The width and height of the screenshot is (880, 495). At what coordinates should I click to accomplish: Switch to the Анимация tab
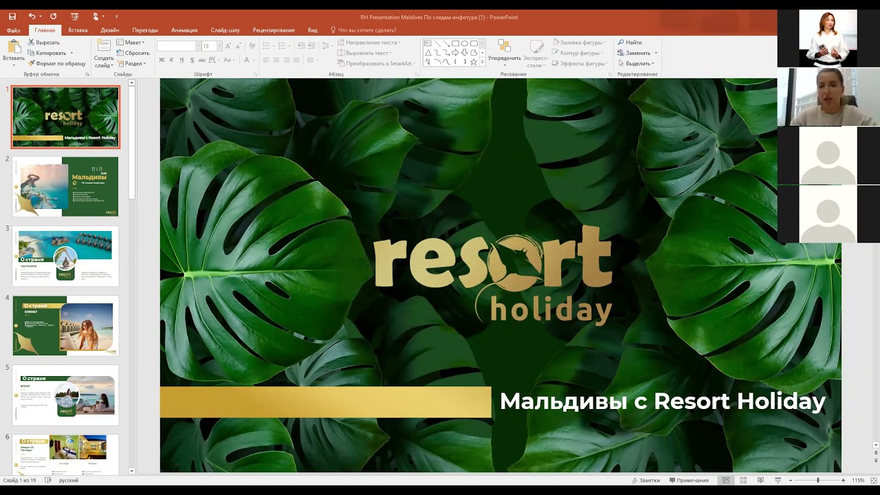point(184,30)
